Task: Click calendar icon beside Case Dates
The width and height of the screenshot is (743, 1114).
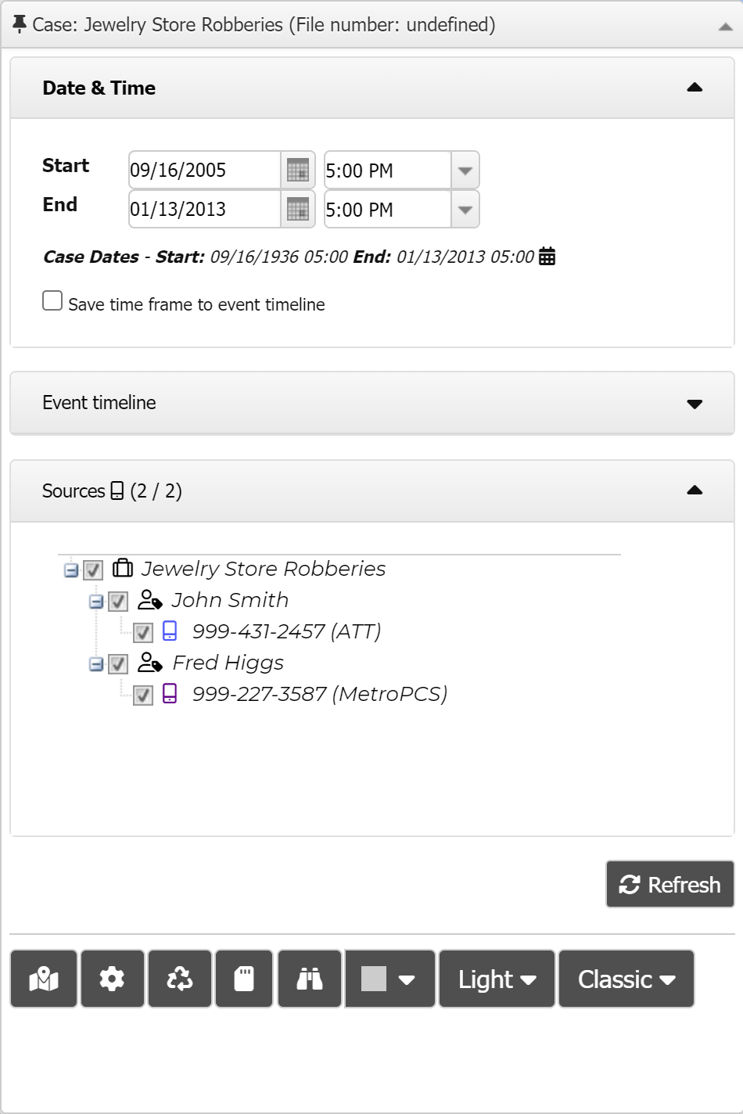Action: (x=547, y=257)
